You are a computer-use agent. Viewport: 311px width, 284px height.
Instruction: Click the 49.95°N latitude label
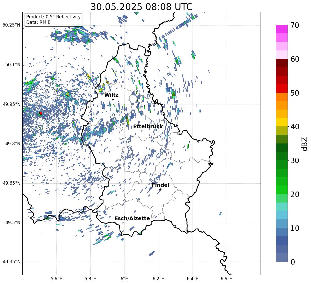pos(12,104)
